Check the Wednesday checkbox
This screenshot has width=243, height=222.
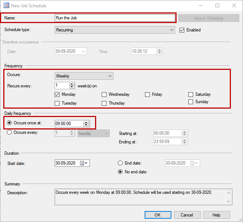click(104, 94)
